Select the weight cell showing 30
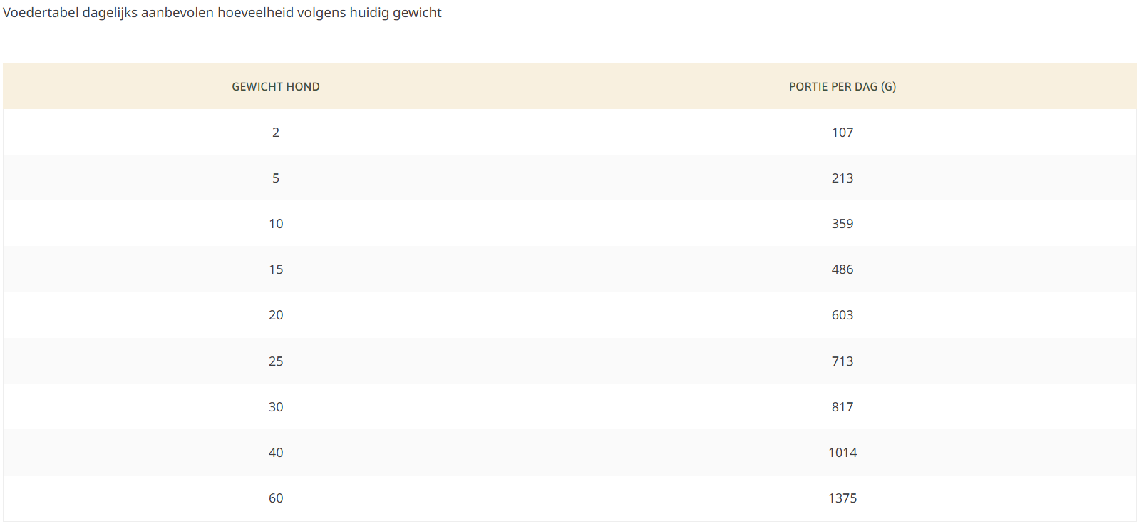Image resolution: width=1144 pixels, height=529 pixels. point(276,407)
